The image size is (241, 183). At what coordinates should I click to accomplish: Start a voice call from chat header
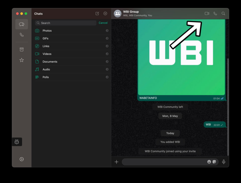215,13
